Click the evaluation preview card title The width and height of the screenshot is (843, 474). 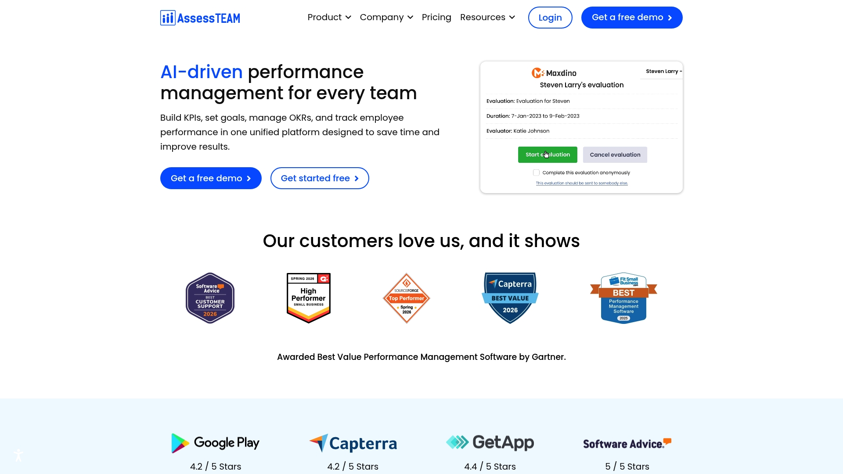(x=582, y=85)
